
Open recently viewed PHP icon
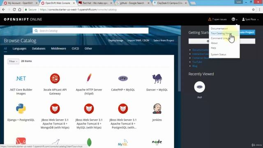click(x=199, y=87)
